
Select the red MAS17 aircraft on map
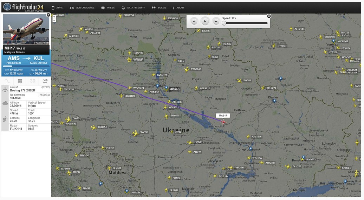223,122
